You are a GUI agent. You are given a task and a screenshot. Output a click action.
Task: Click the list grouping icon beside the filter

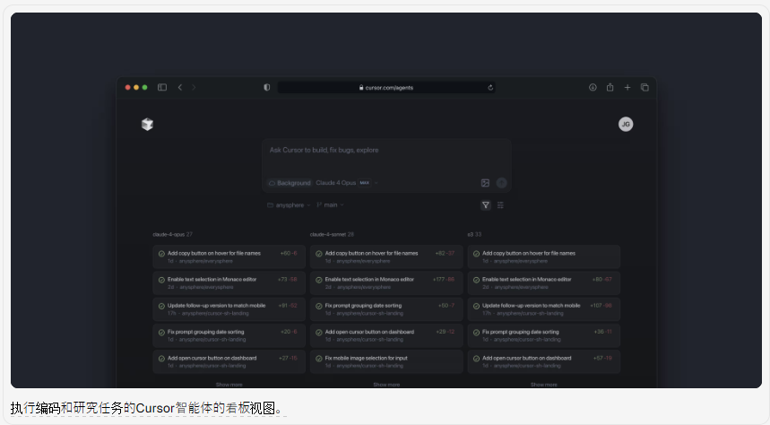[500, 205]
